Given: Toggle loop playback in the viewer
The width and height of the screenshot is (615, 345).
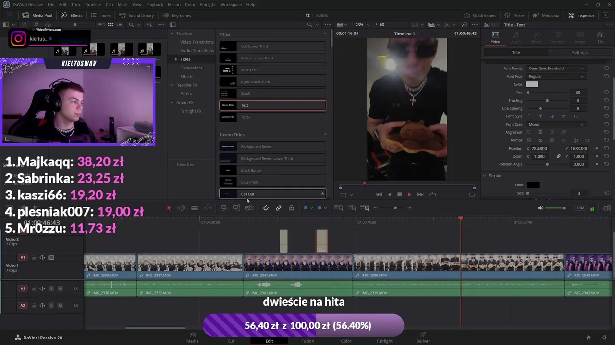Looking at the screenshot, I should click(432, 194).
